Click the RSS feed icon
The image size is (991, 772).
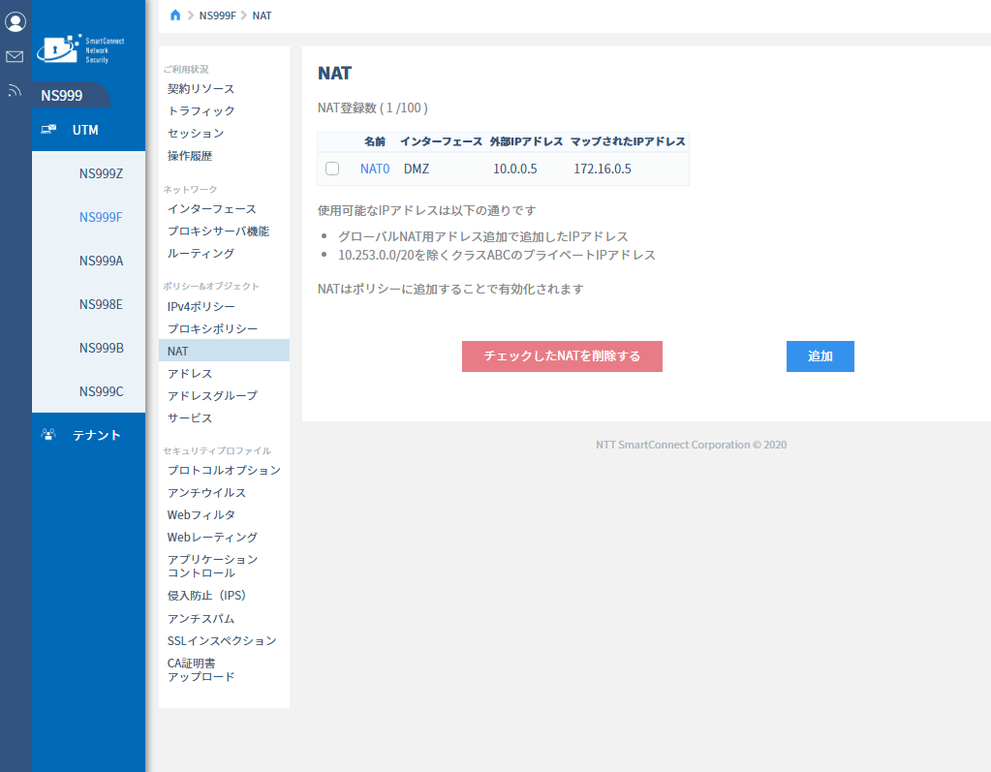14,90
